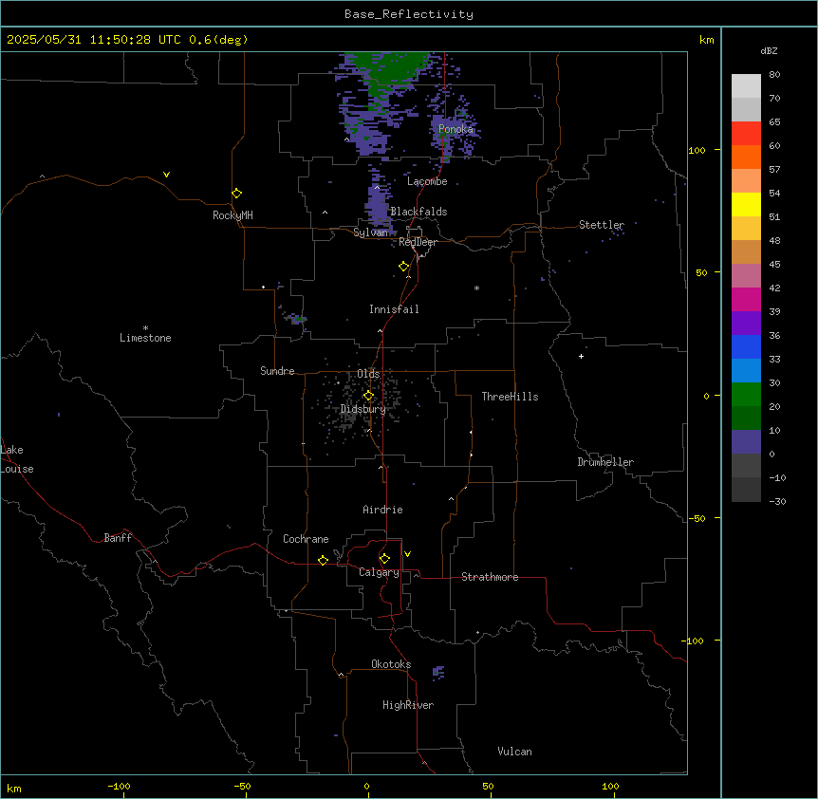Screen dimensions: 818x799
Task: Click the Airdrie city label
Action: [383, 510]
